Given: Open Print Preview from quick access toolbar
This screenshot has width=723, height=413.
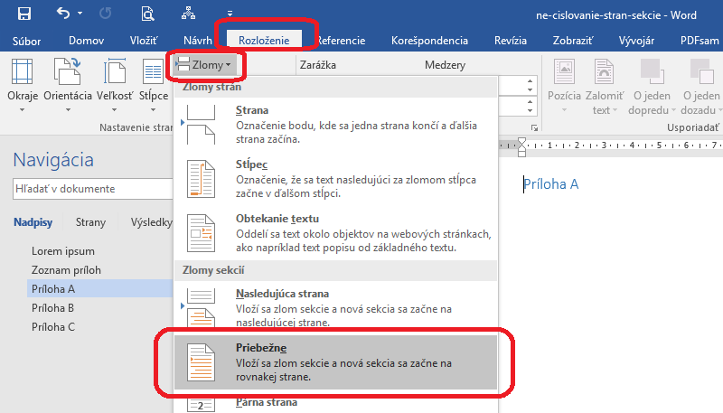Looking at the screenshot, I should (x=147, y=14).
